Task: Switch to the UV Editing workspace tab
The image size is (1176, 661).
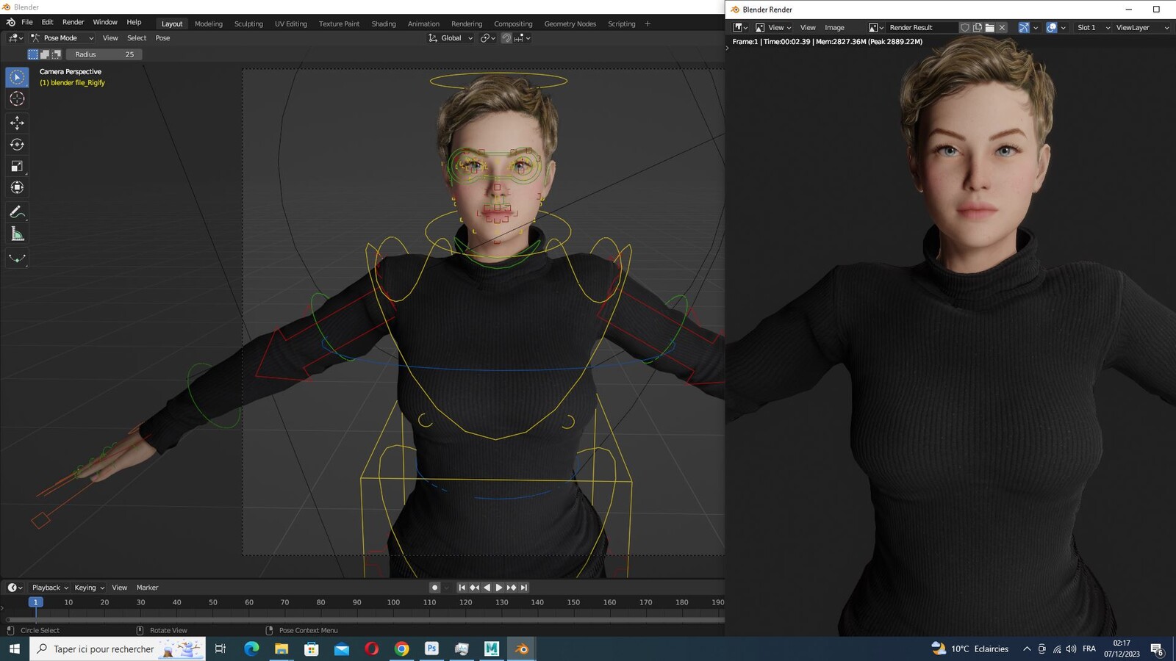Action: [291, 24]
